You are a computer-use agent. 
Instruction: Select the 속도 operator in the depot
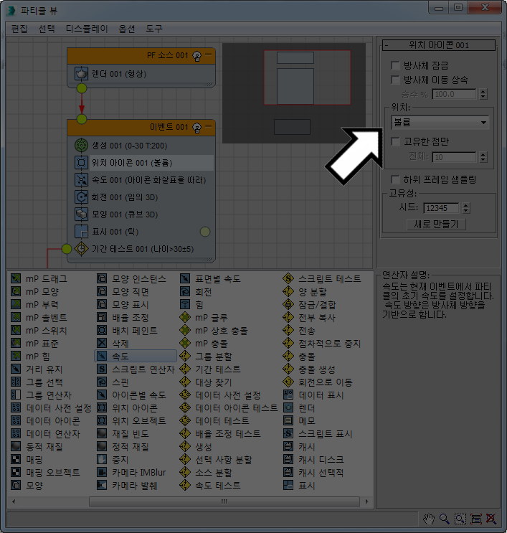(x=136, y=357)
